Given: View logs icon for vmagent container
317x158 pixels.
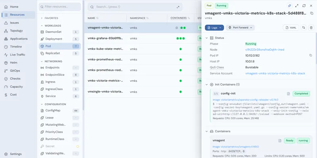Looking at the screenshot, I should tap(280, 141).
